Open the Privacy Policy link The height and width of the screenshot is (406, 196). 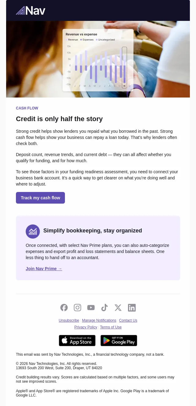tap(86, 327)
